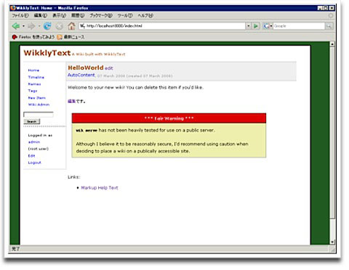This screenshot has width=349, height=270.
Task: Click the red Fair Warning banner
Action: tap(169, 118)
